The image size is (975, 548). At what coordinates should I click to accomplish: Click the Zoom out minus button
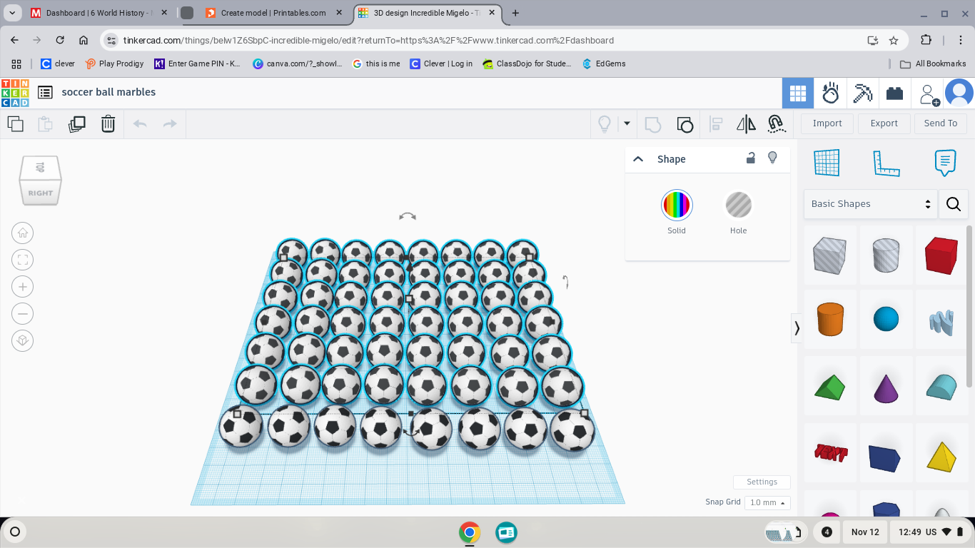pos(22,314)
